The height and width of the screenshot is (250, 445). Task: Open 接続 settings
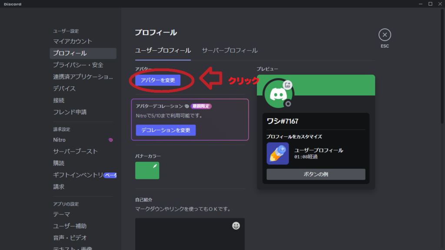(83, 100)
